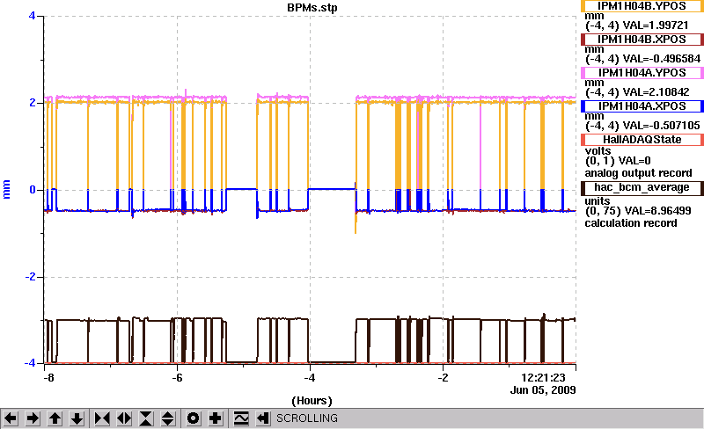Click the plus sign toolbar icon

click(216, 418)
